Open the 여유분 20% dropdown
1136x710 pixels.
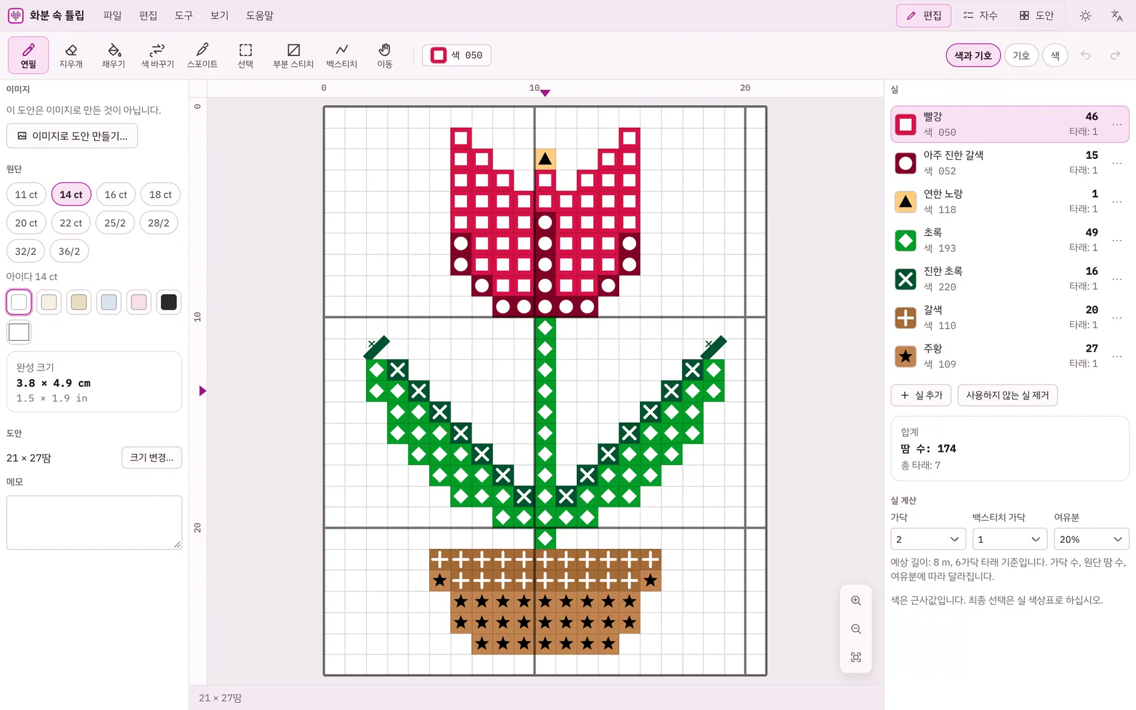(1091, 539)
